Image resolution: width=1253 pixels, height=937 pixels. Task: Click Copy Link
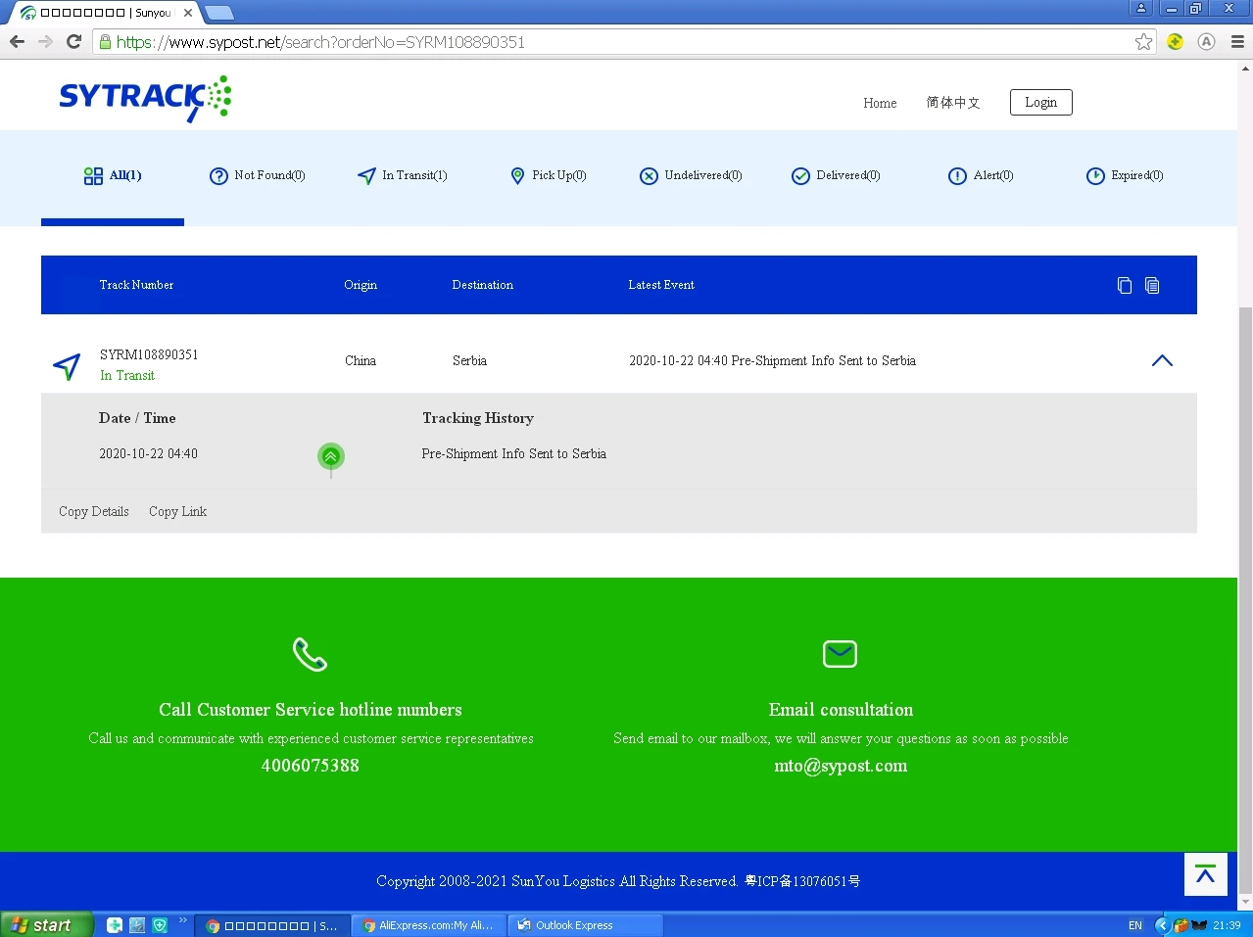[177, 511]
